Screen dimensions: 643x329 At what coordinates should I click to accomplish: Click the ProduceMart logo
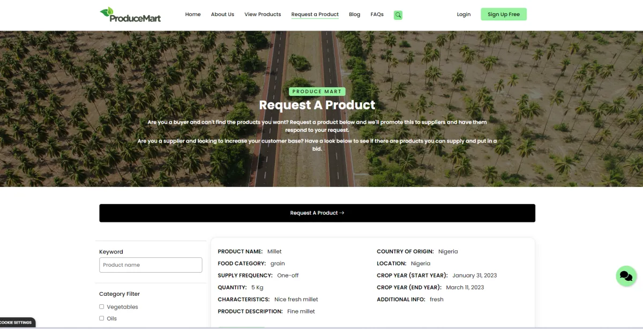click(130, 14)
